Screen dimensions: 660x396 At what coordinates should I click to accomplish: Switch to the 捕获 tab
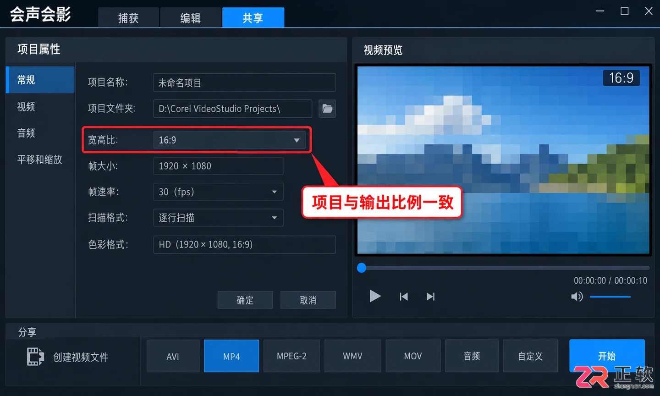click(128, 18)
